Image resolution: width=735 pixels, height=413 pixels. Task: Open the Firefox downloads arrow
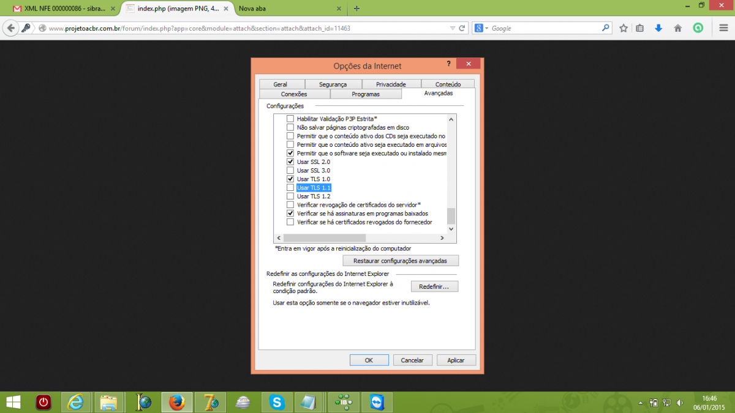tap(658, 28)
